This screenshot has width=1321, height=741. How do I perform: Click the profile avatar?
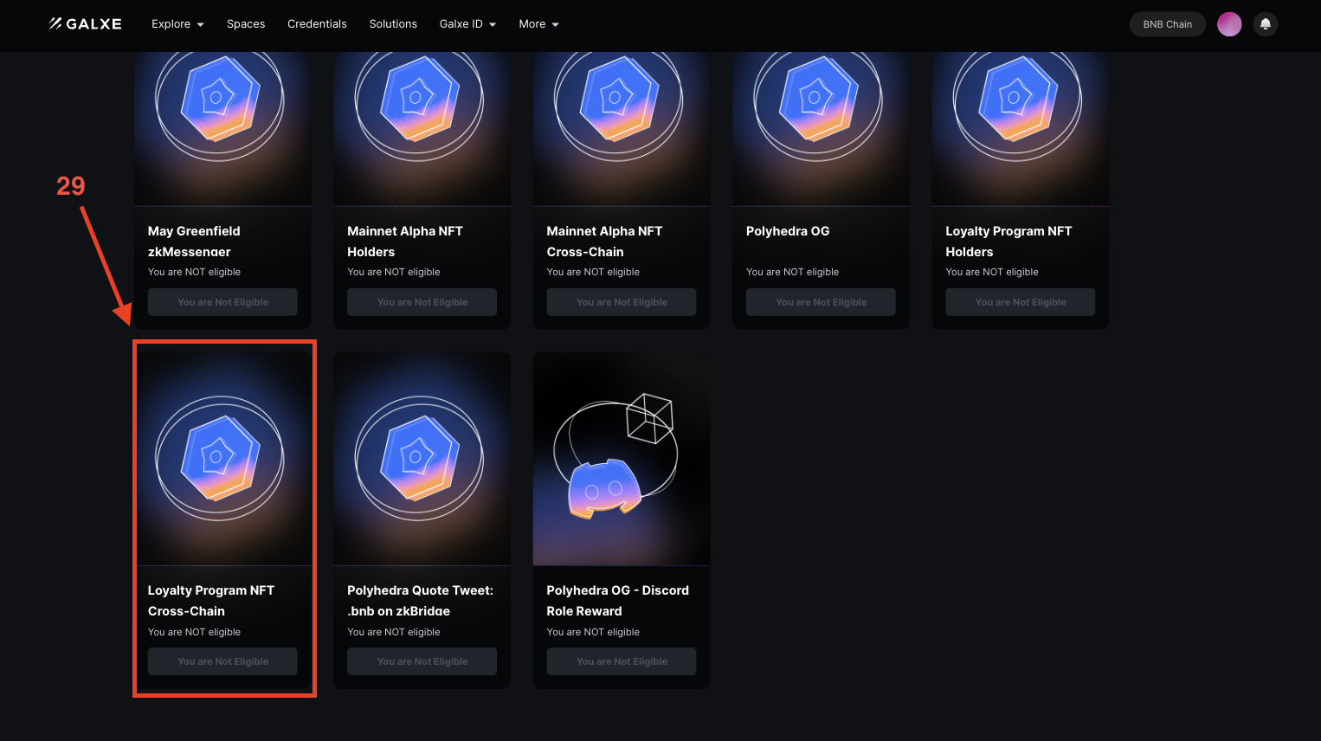[1229, 23]
